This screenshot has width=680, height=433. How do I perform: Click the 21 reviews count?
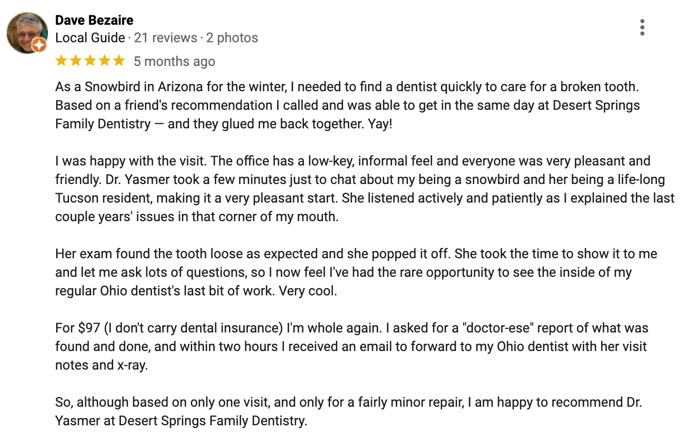pos(165,38)
